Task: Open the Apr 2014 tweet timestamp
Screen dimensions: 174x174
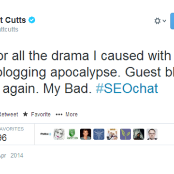Action: pos(12,156)
